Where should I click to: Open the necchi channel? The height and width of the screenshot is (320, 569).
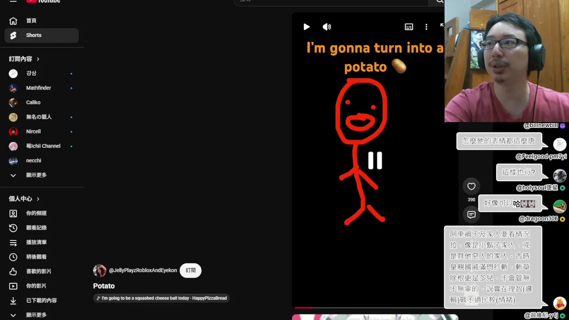41,160
